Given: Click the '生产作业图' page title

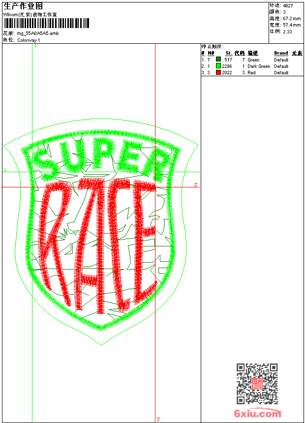Looking at the screenshot, I should [23, 6].
